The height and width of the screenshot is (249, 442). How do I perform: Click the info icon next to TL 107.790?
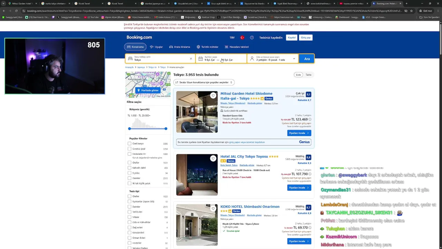pos(310,174)
